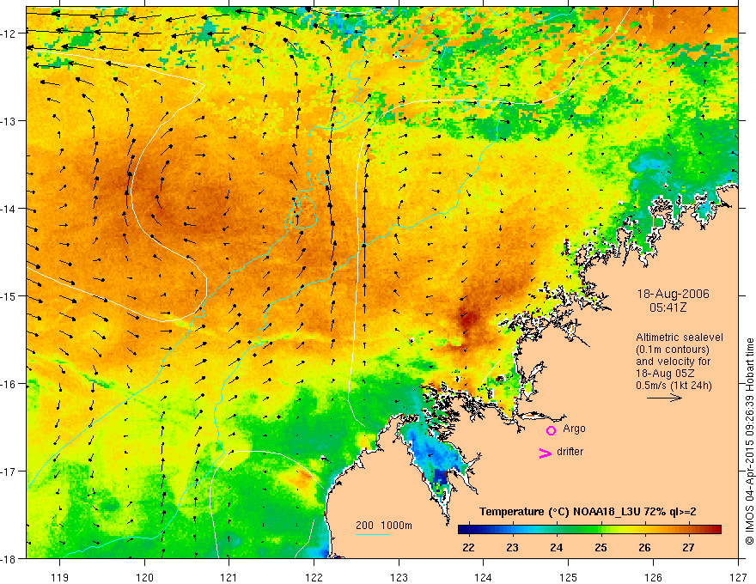
Task: Click the 'Argo' legend label
Action: click(x=574, y=429)
